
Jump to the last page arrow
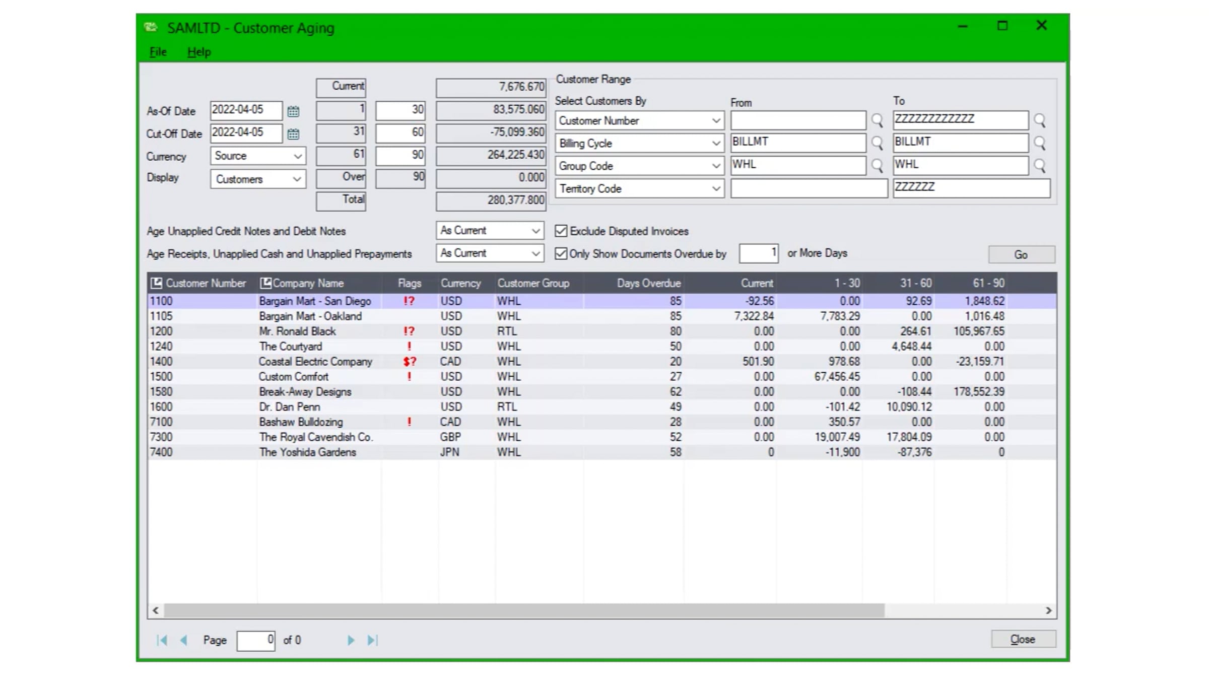(373, 640)
